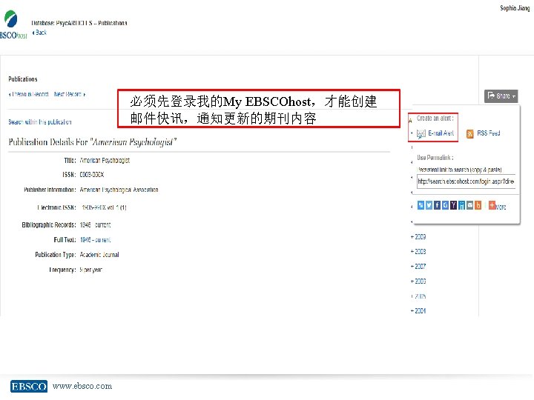Click the Publications heading
The width and height of the screenshot is (534, 400).
point(23,79)
